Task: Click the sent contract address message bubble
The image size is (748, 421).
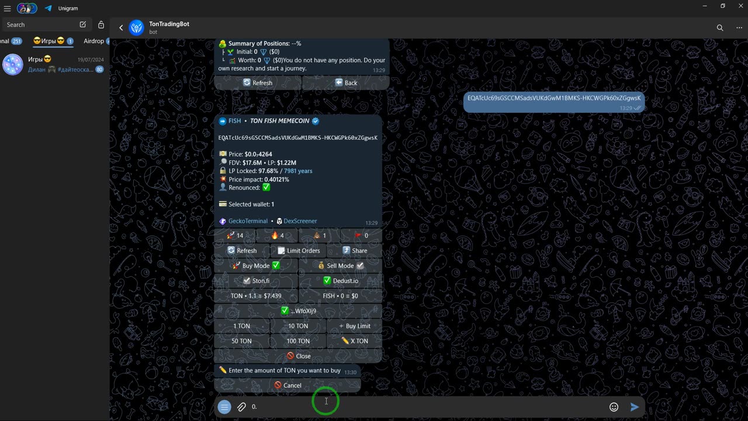Action: (x=554, y=102)
